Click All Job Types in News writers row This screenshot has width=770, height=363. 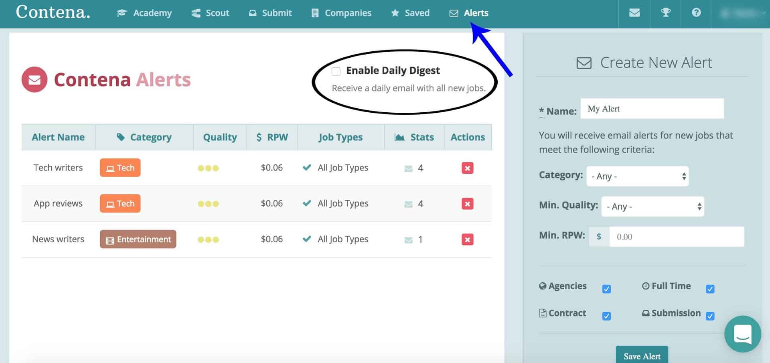click(343, 239)
